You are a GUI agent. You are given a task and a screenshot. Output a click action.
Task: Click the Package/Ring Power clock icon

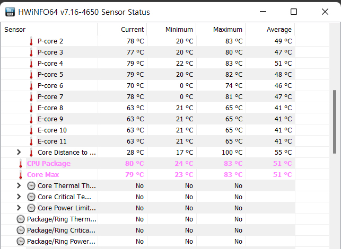tap(21, 242)
